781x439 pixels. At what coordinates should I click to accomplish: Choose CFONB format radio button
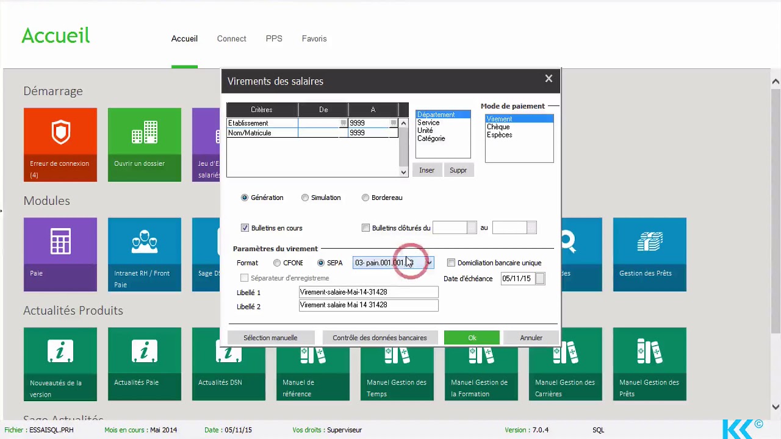coord(277,263)
